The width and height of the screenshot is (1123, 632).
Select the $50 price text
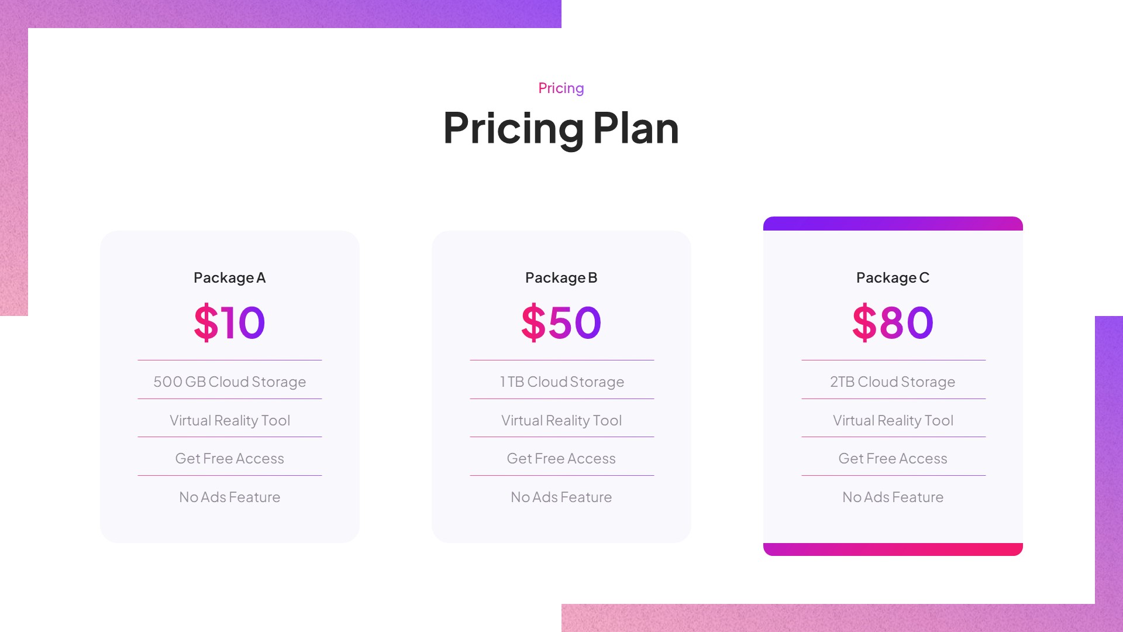tap(561, 322)
